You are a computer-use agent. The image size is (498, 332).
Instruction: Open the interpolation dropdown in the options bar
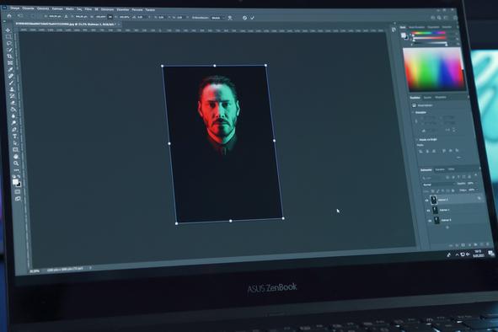218,18
